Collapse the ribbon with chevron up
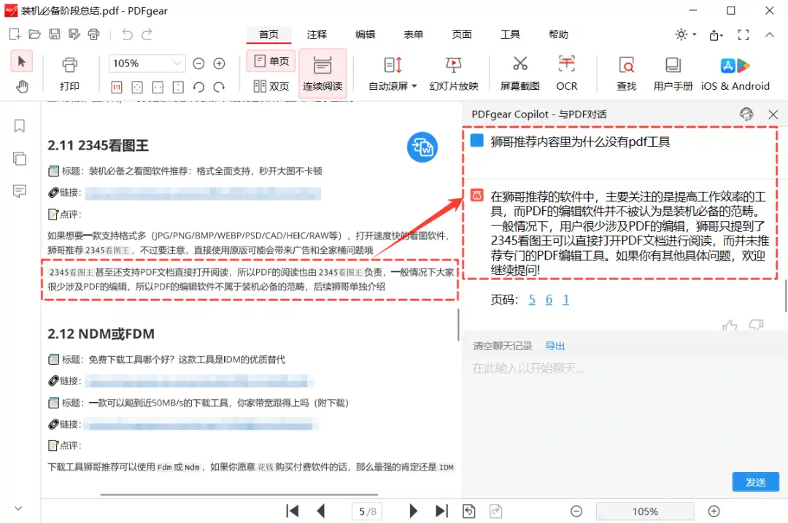Image resolution: width=788 pixels, height=523 pixels. coord(770,35)
